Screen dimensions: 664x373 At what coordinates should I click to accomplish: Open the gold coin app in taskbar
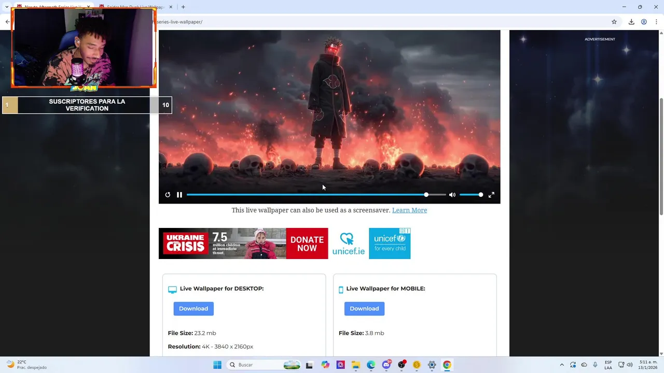417,365
